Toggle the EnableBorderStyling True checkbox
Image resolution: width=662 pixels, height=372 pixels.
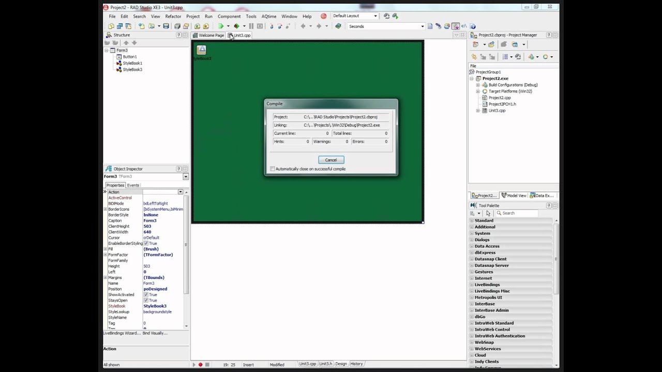pos(146,243)
